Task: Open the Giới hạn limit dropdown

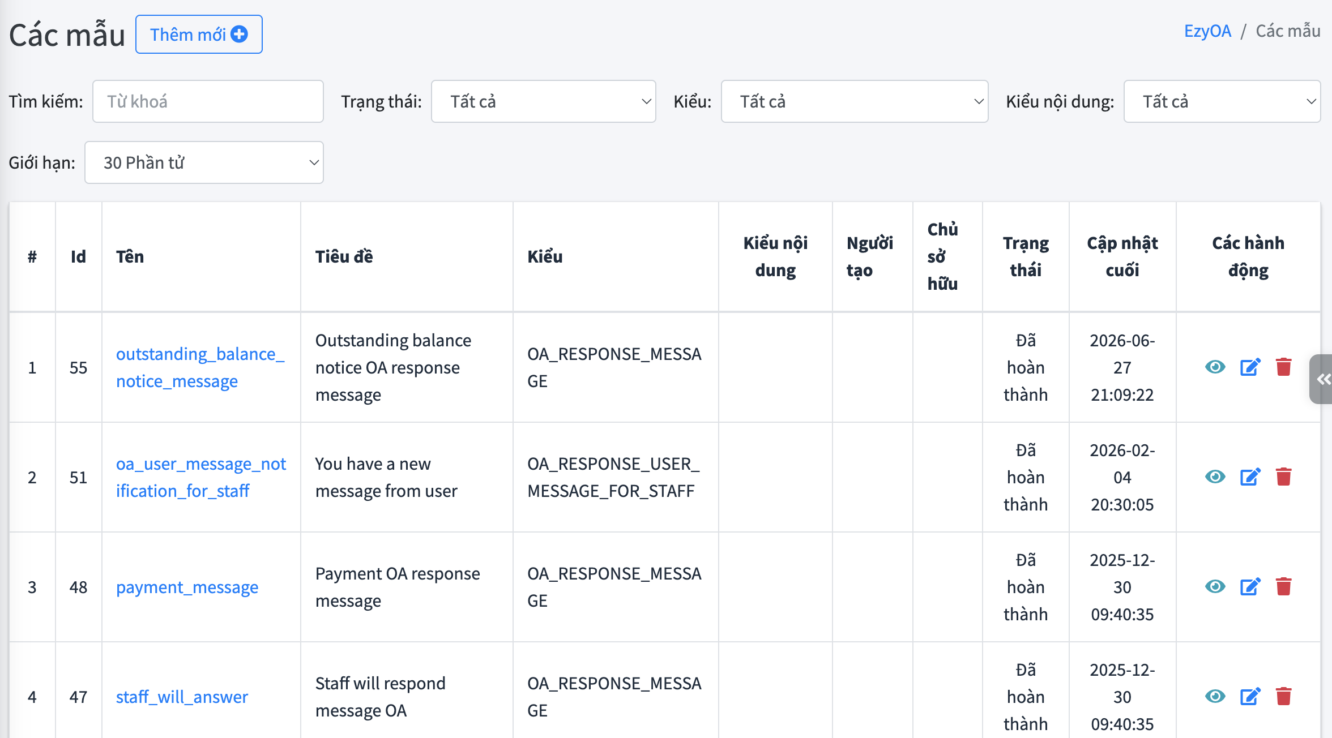Action: (x=204, y=162)
